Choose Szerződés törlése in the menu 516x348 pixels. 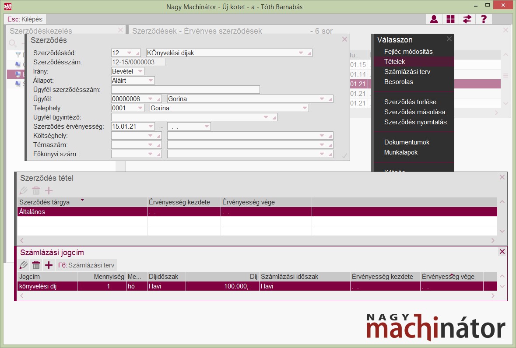410,102
